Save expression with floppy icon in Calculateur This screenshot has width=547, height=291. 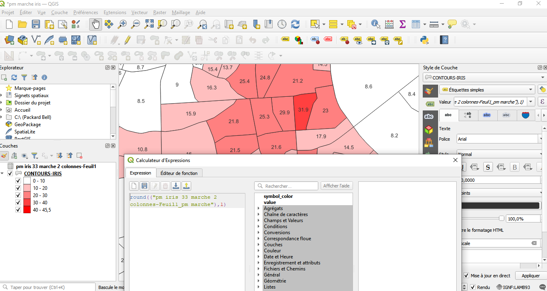point(144,186)
